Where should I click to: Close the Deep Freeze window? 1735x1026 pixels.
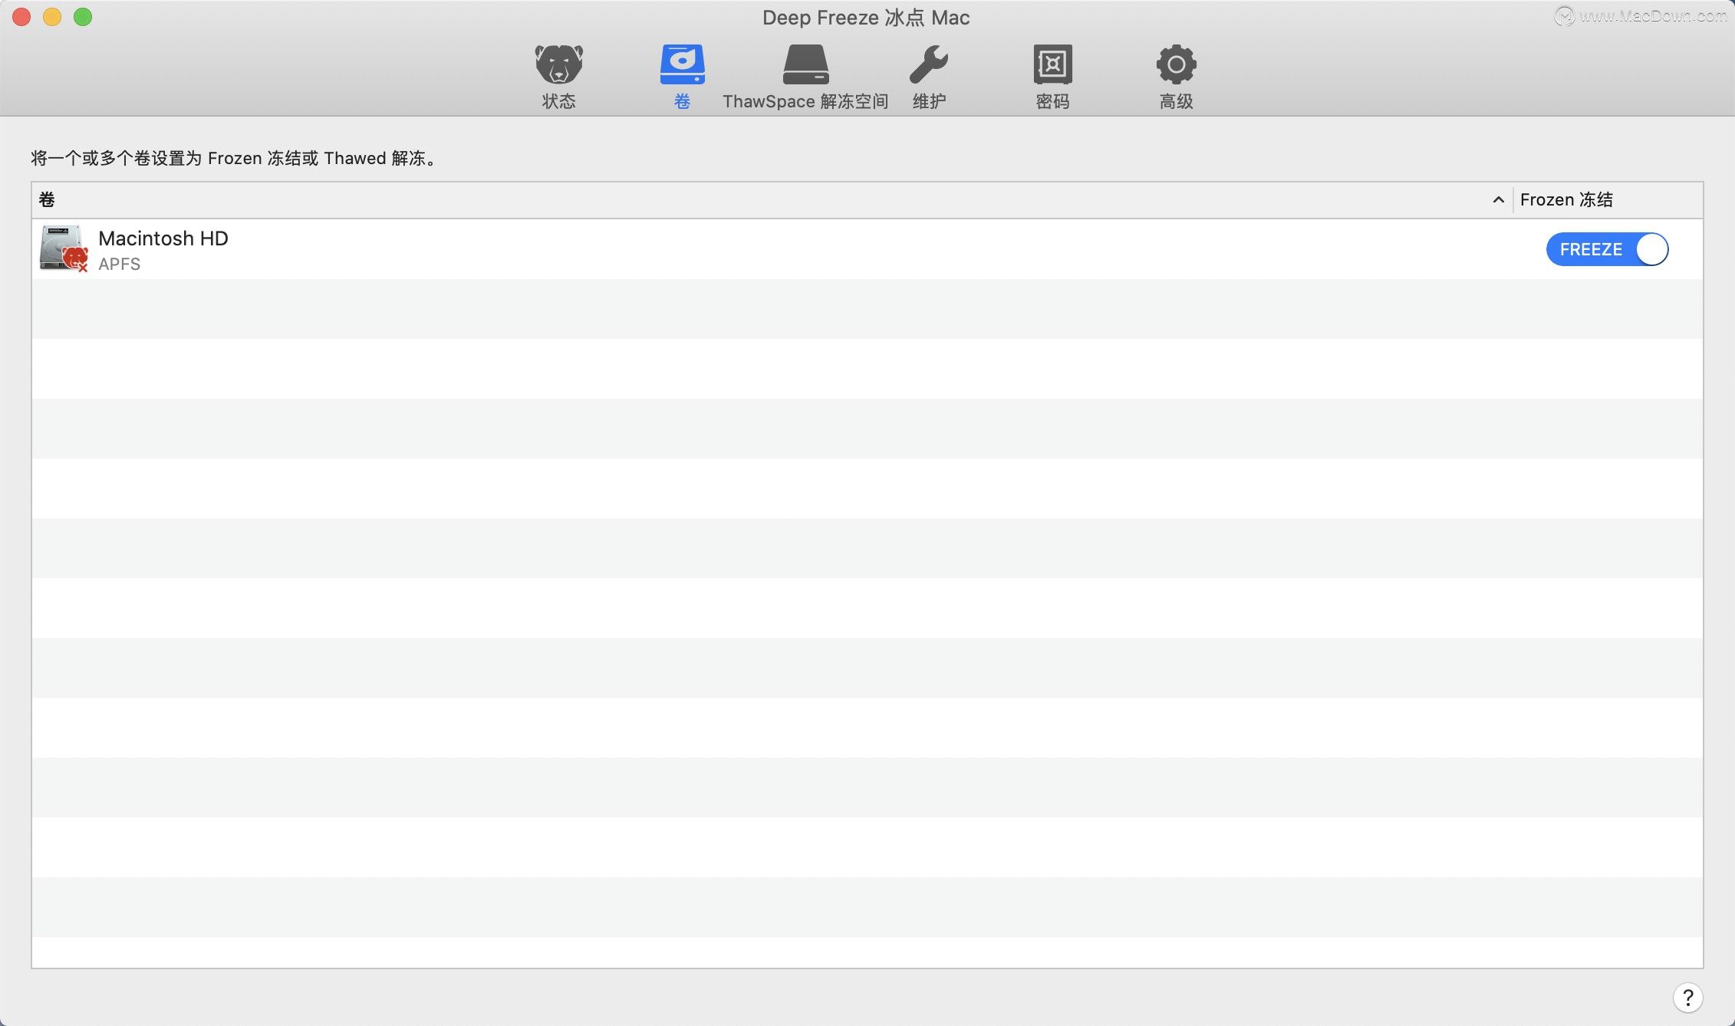(21, 17)
